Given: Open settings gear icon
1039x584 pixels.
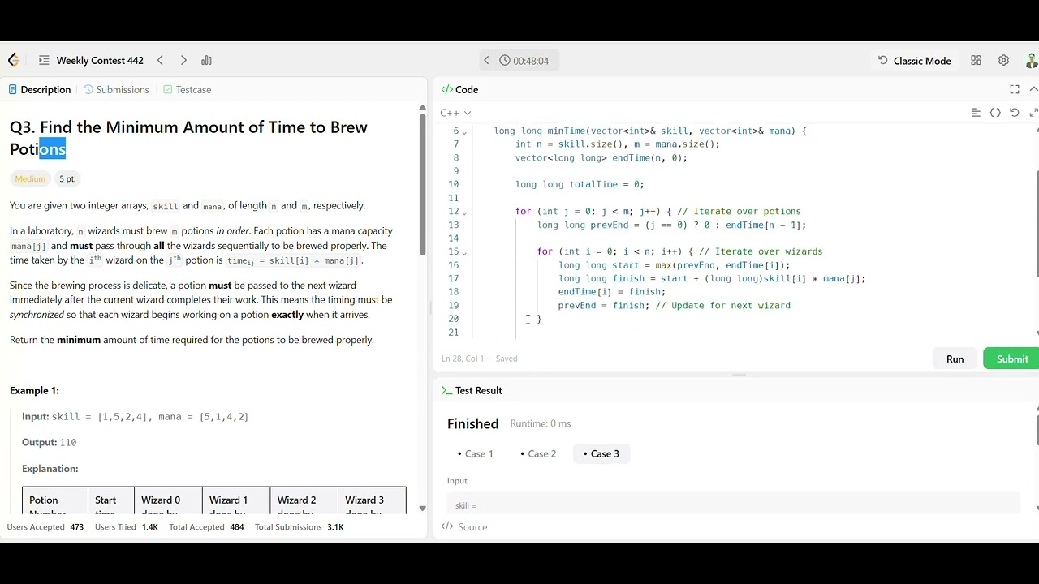Looking at the screenshot, I should 1003,60.
